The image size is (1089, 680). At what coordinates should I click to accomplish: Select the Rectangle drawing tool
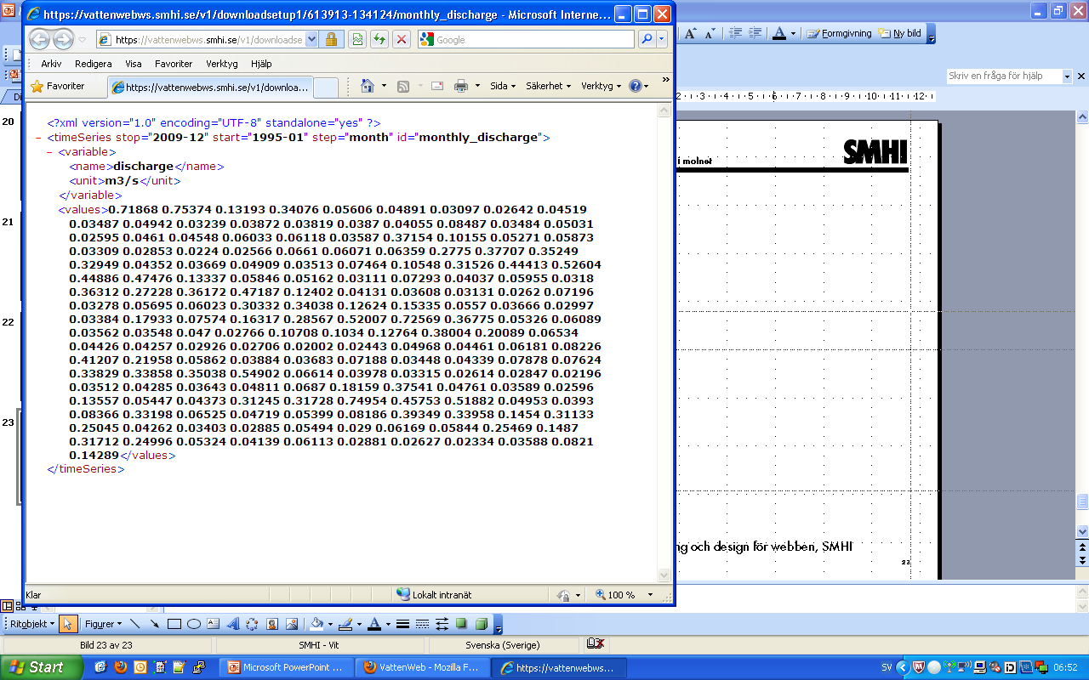174,624
